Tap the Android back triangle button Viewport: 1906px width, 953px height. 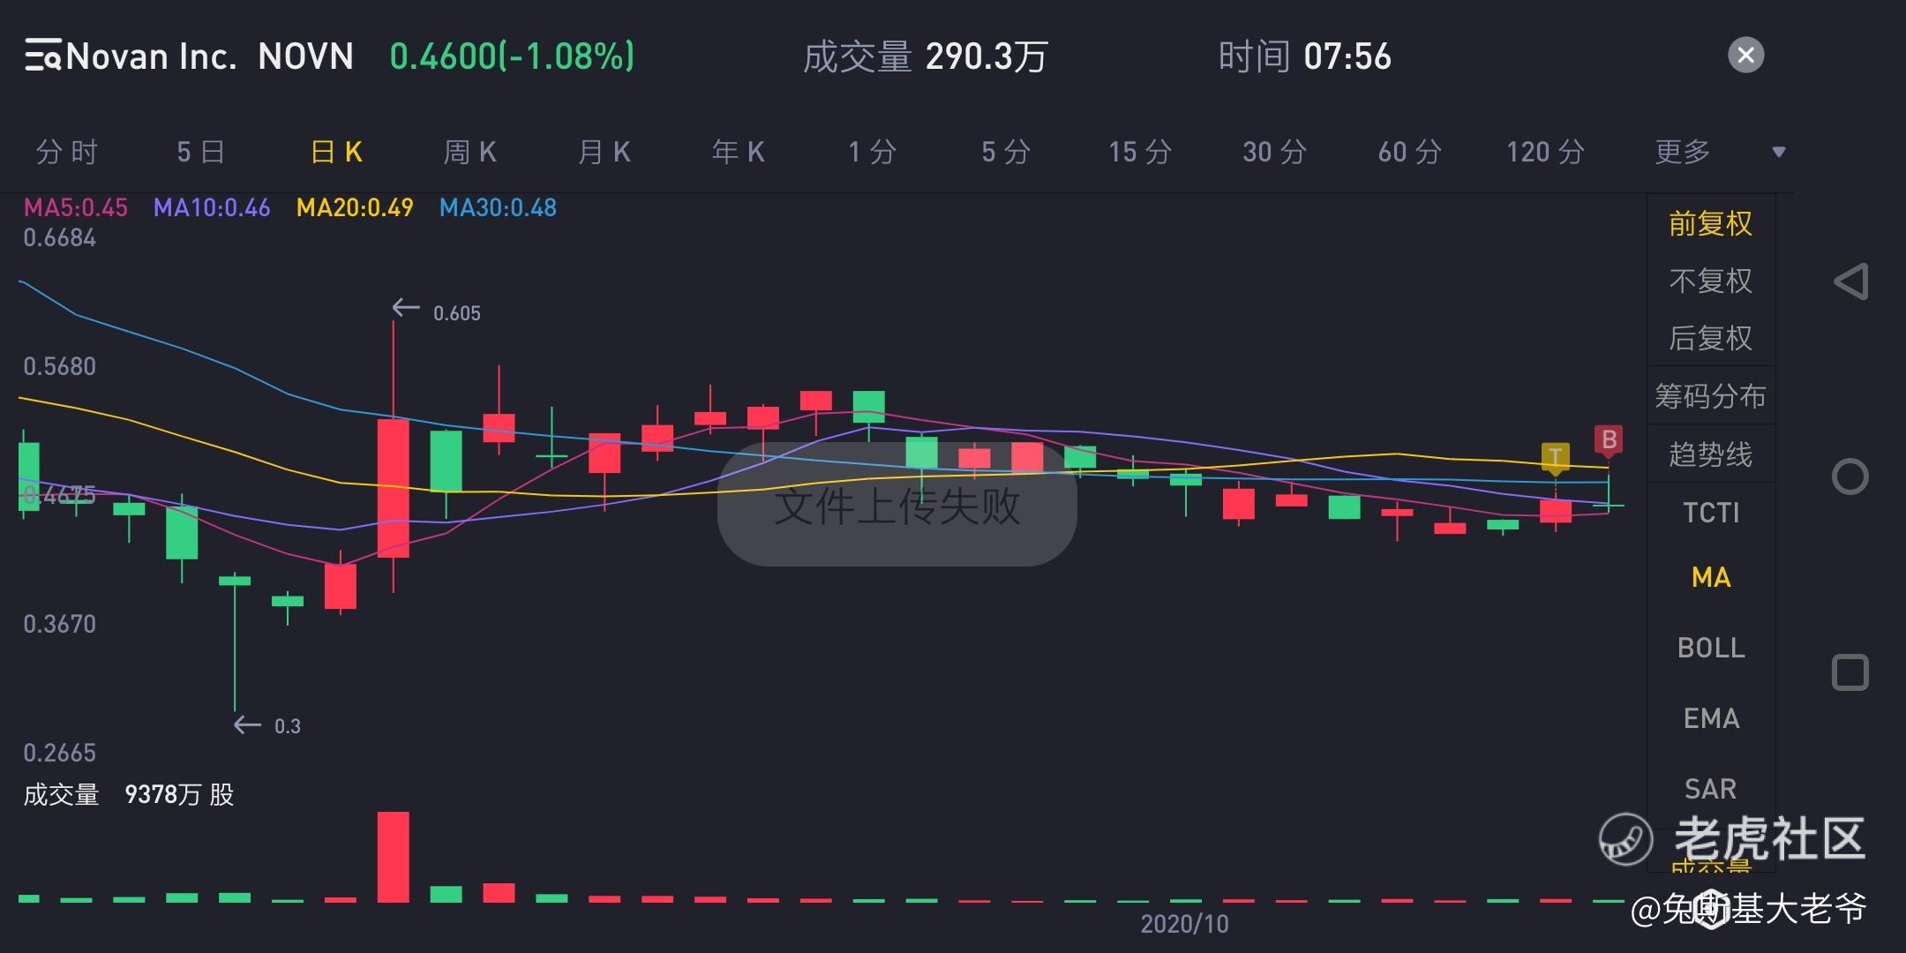tap(1850, 281)
